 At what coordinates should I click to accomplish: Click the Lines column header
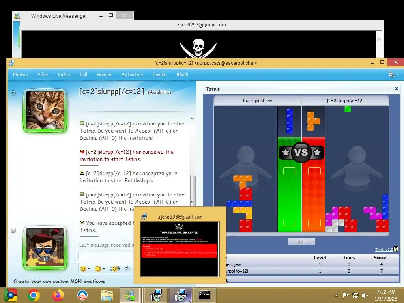point(349,258)
